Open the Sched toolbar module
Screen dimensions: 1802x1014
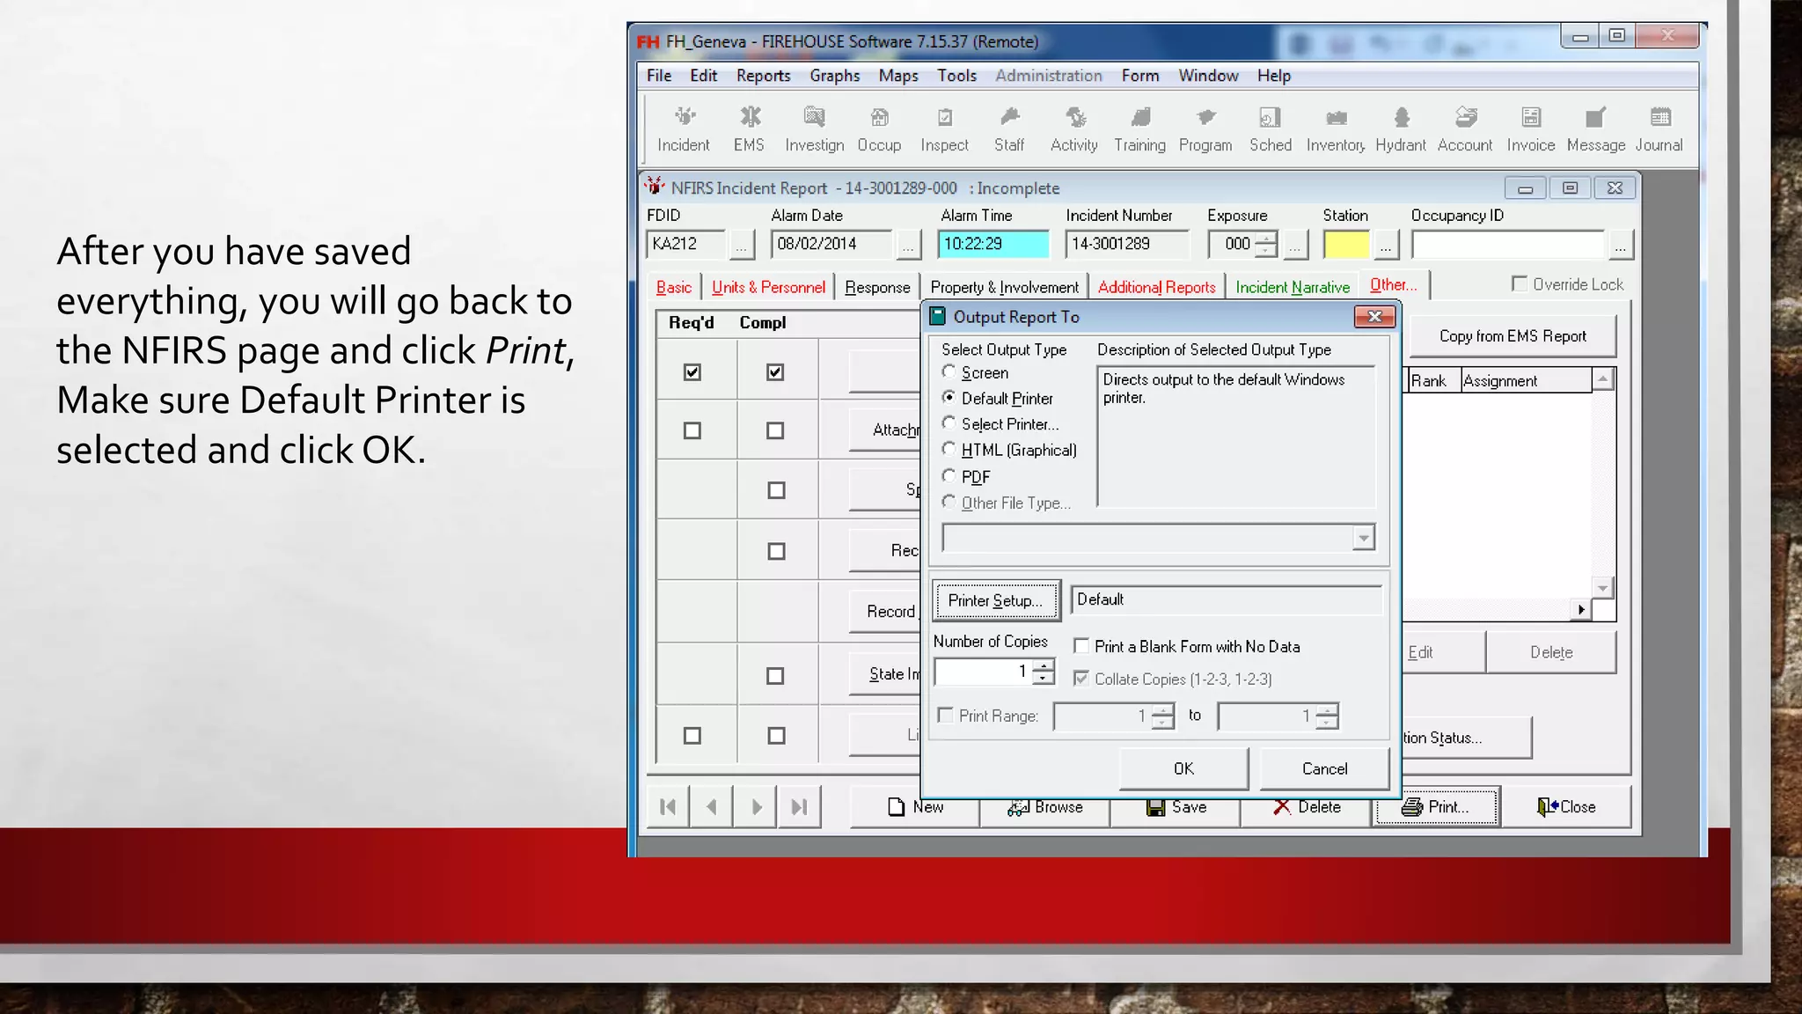pos(1271,129)
